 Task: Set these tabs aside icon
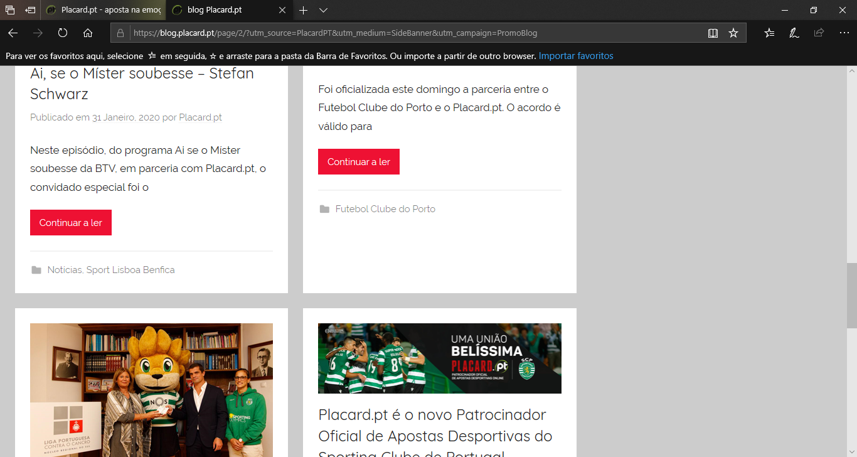pos(29,10)
